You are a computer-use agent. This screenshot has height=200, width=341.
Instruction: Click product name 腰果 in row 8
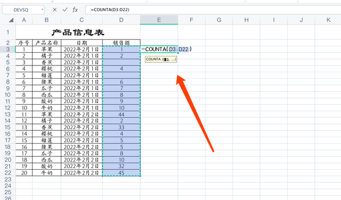(46, 82)
